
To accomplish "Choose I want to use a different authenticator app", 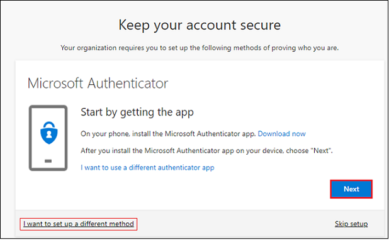I will tap(147, 168).
